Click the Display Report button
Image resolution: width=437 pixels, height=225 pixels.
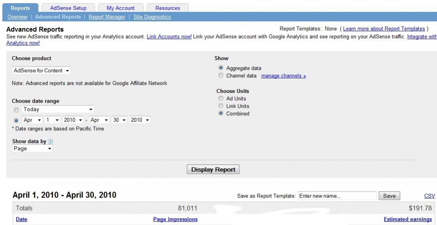(x=213, y=170)
